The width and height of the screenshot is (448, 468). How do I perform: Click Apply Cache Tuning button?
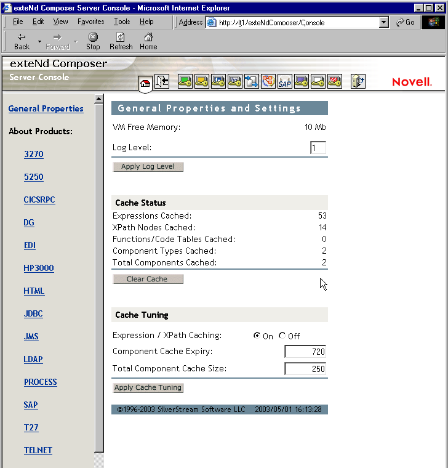click(x=148, y=388)
